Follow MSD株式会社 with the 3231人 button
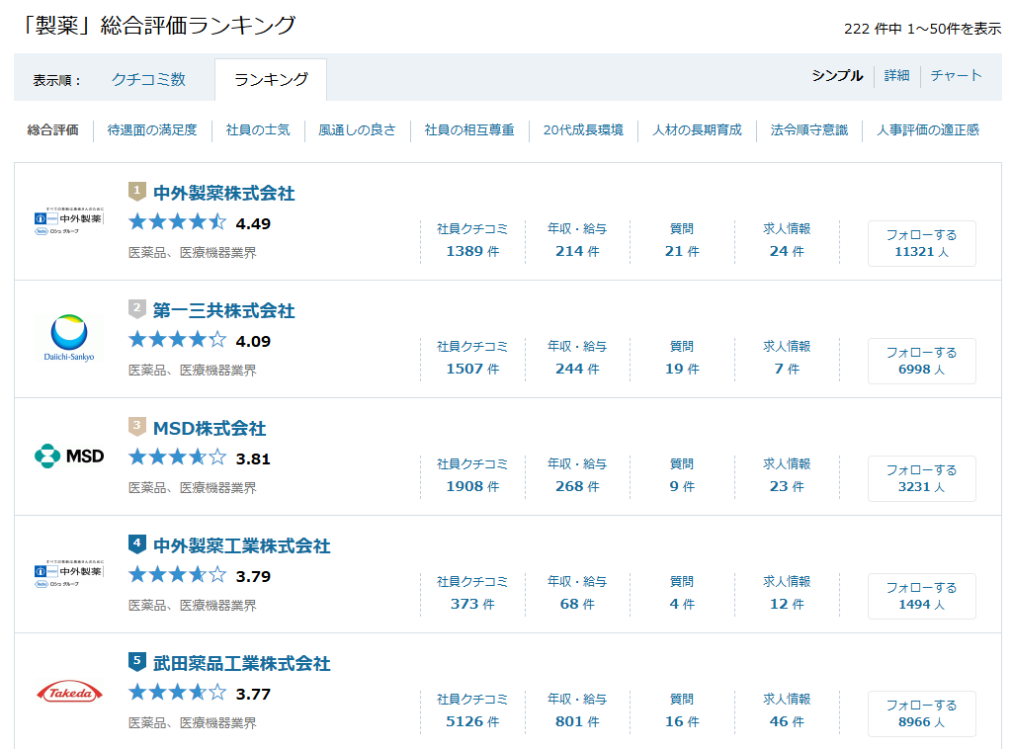 coord(922,478)
